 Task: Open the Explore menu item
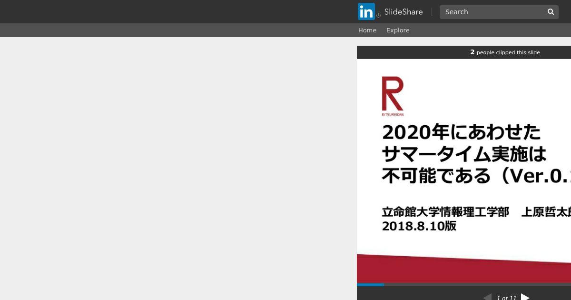coord(398,30)
